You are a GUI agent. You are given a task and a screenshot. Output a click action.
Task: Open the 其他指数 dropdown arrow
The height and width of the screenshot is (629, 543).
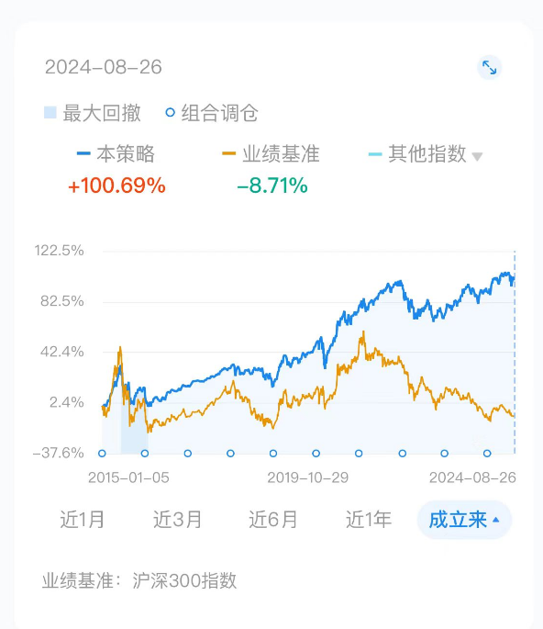(x=477, y=156)
